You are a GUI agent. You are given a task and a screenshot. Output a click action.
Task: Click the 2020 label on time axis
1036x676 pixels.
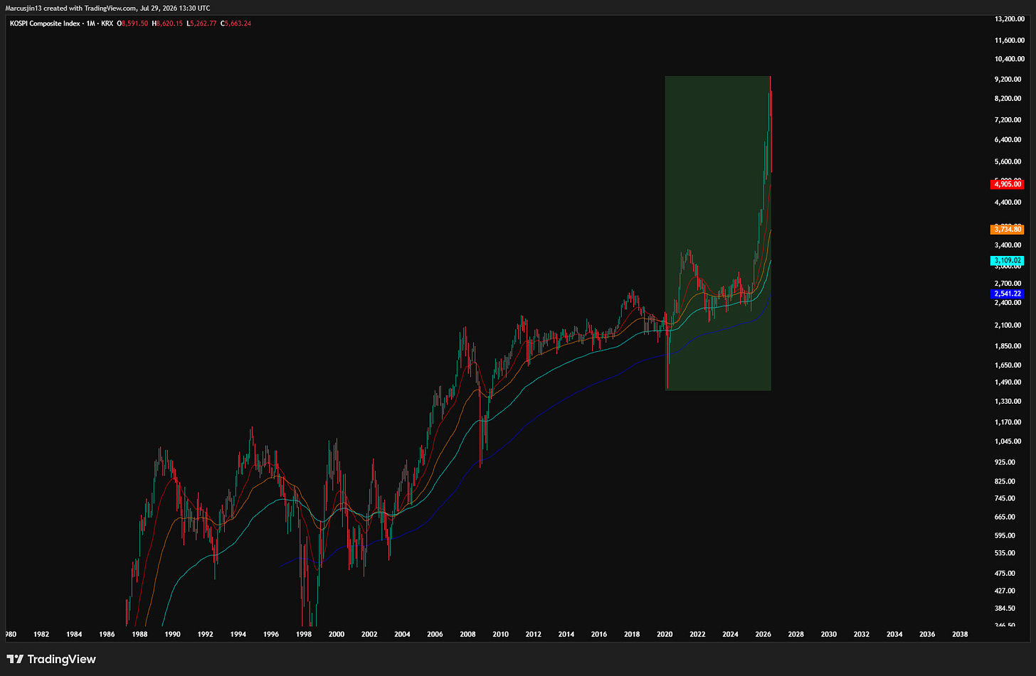pyautogui.click(x=665, y=634)
